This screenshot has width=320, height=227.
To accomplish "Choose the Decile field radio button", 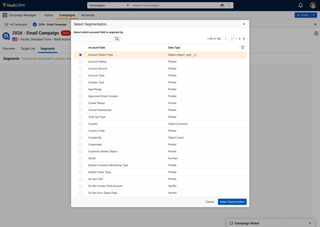I will coord(80,158).
